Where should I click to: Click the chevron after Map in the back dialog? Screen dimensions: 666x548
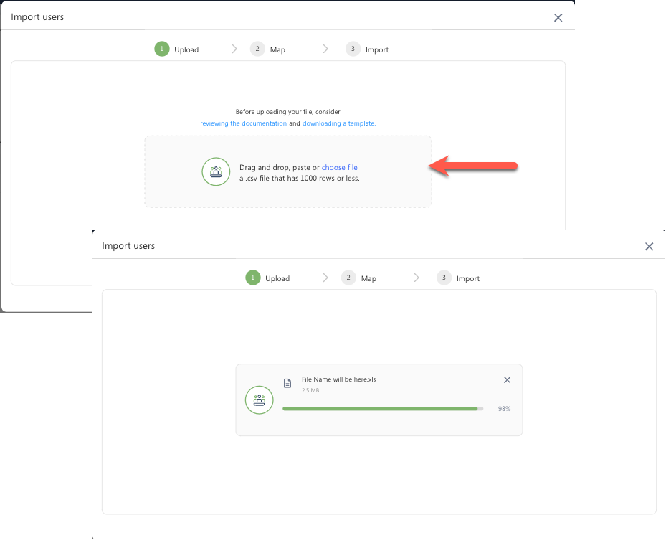click(x=325, y=49)
